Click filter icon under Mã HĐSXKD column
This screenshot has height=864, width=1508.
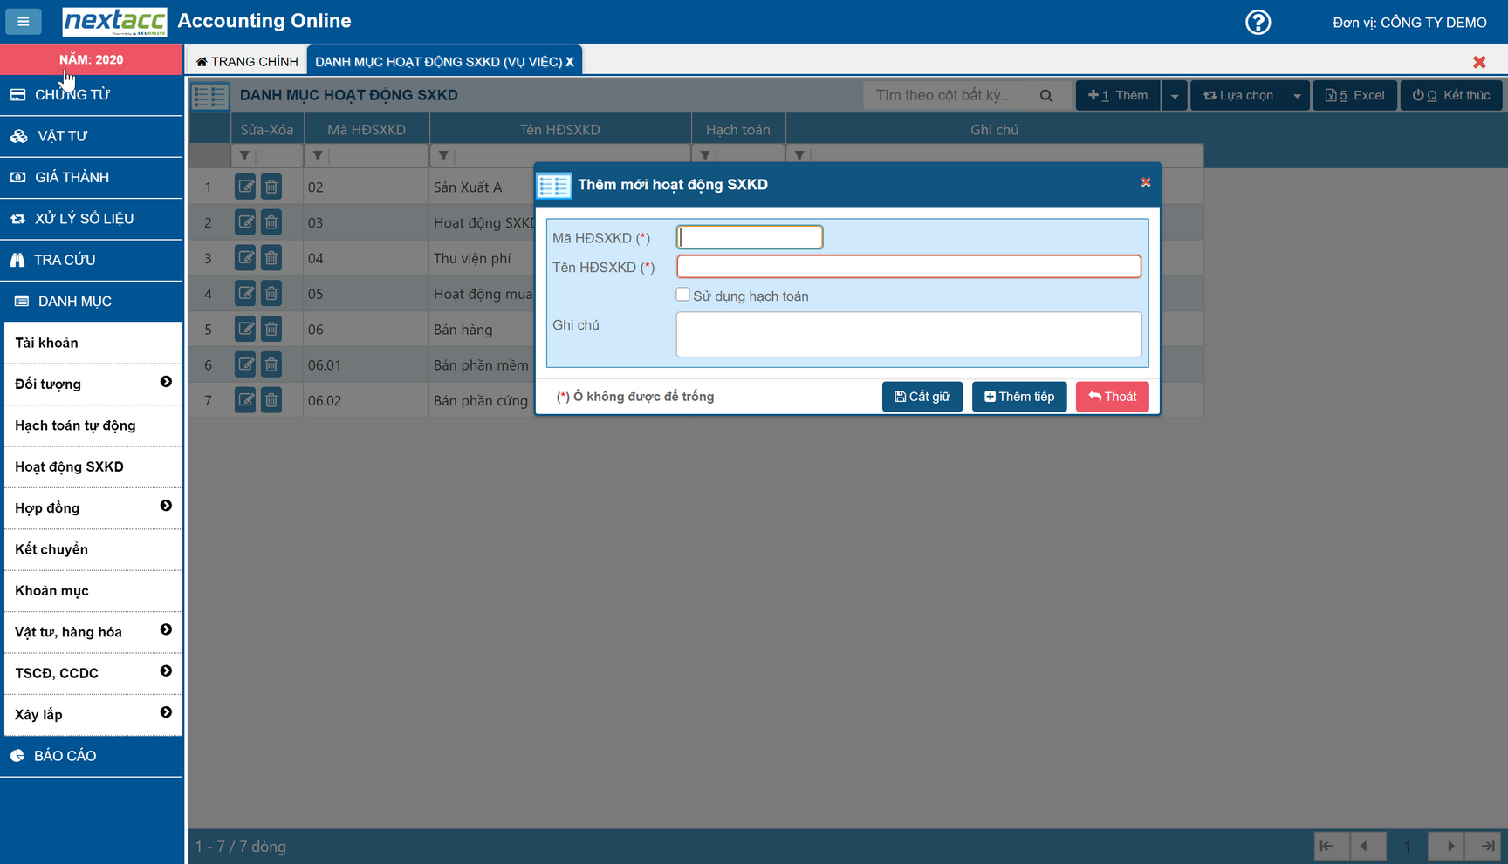pyautogui.click(x=318, y=155)
